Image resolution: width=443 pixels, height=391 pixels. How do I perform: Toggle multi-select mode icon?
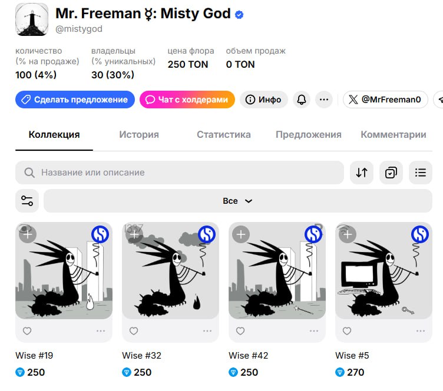pyautogui.click(x=391, y=173)
